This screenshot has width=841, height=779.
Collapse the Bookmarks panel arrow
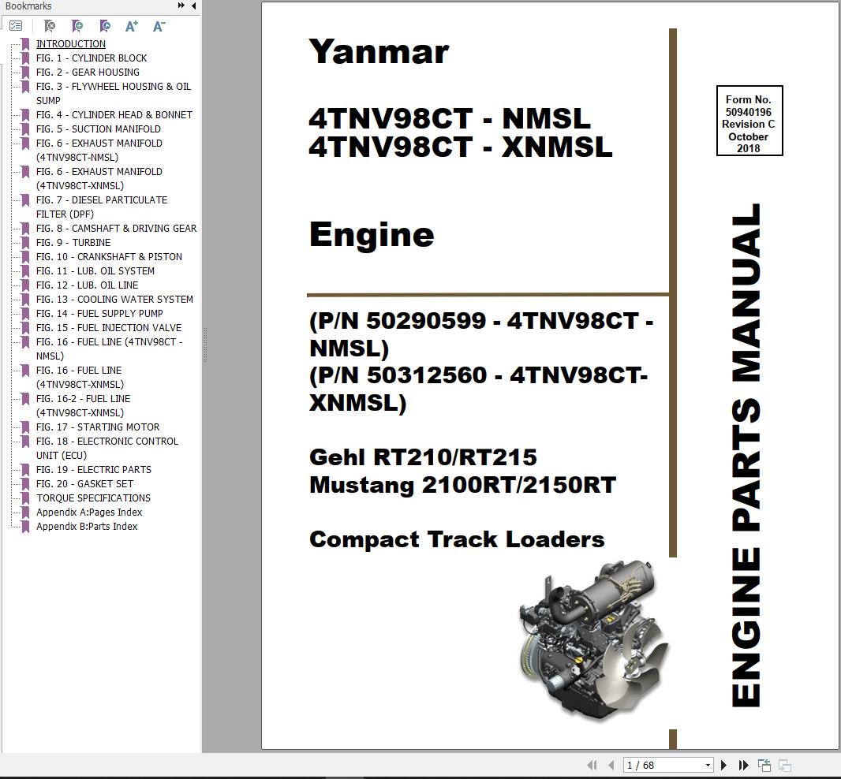[x=192, y=6]
